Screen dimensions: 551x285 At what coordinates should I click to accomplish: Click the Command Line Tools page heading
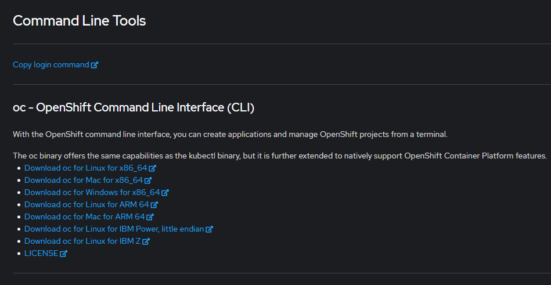(x=80, y=21)
